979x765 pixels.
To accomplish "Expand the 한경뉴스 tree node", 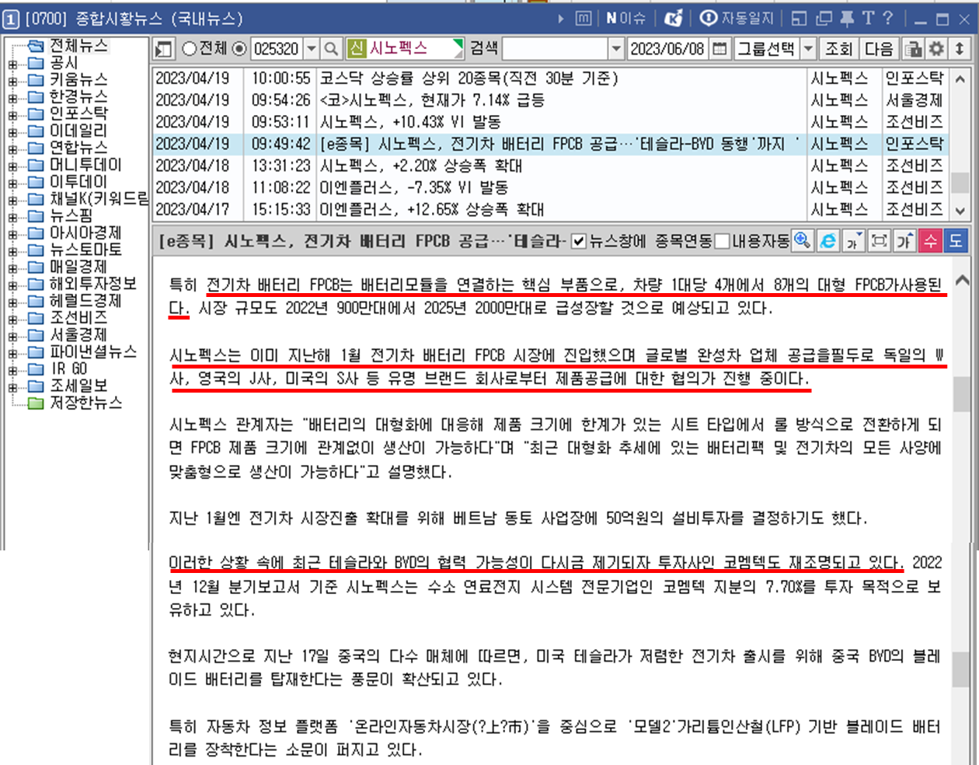I will click(12, 97).
